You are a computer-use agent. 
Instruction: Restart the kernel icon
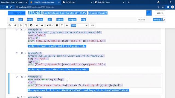[62, 25]
